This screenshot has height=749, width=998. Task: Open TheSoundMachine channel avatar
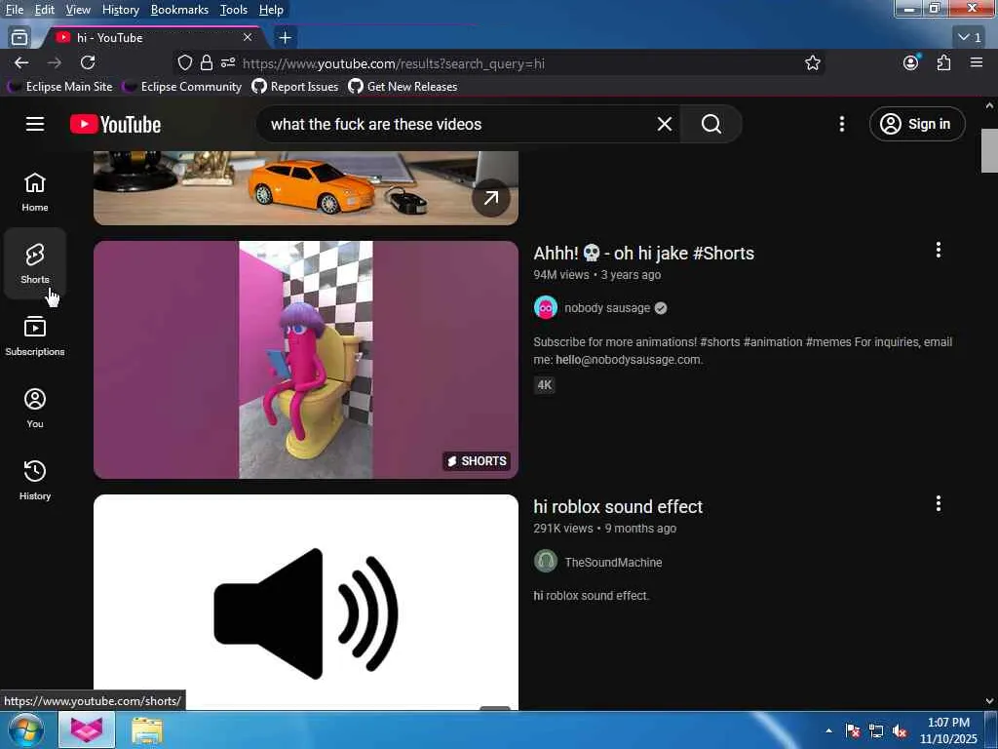(x=546, y=562)
